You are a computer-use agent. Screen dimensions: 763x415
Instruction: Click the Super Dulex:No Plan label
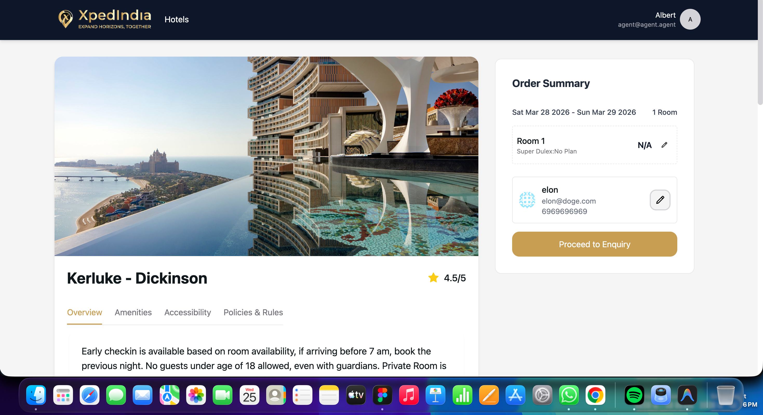pos(546,151)
